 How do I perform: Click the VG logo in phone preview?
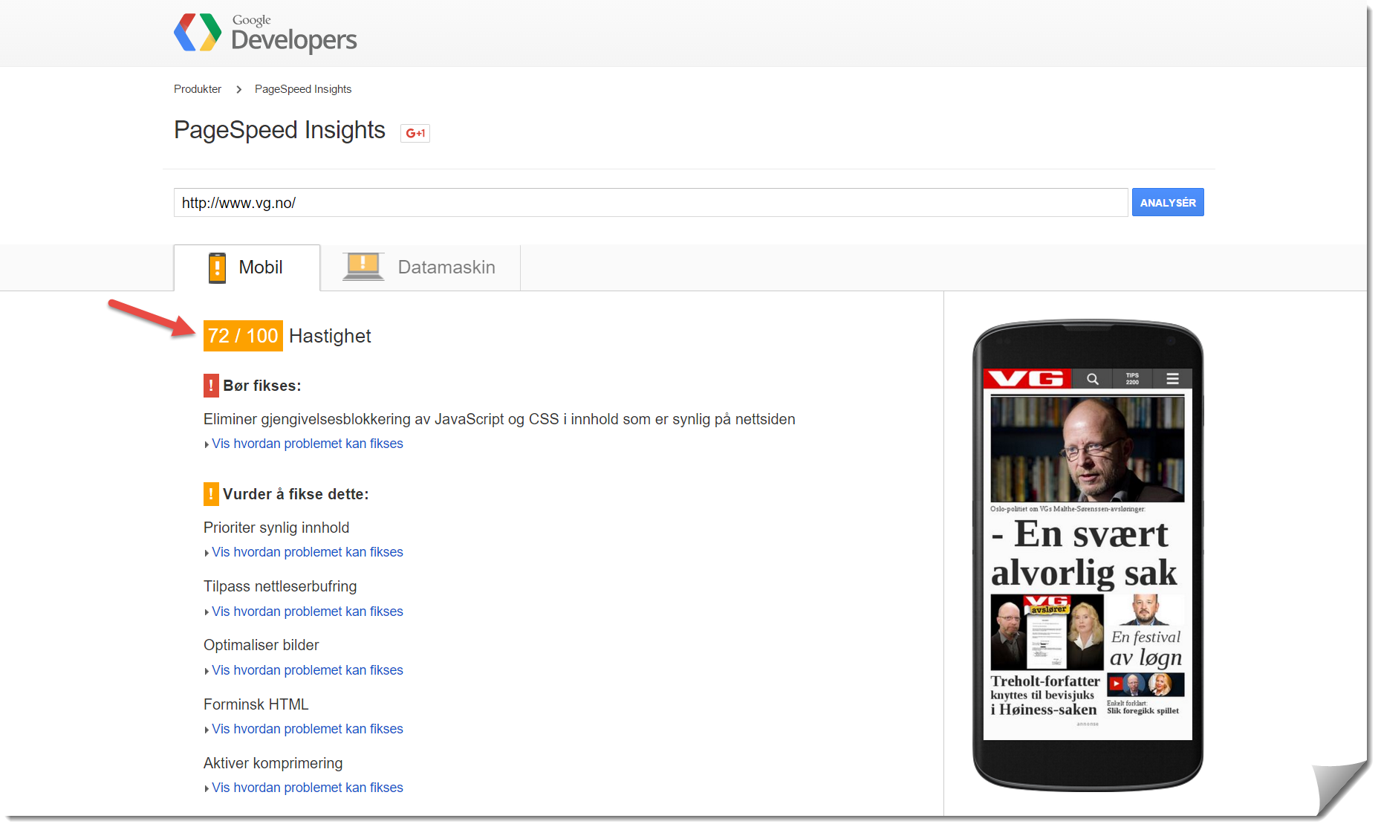point(1027,378)
